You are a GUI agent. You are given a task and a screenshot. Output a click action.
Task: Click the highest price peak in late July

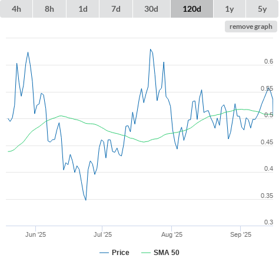(x=151, y=49)
